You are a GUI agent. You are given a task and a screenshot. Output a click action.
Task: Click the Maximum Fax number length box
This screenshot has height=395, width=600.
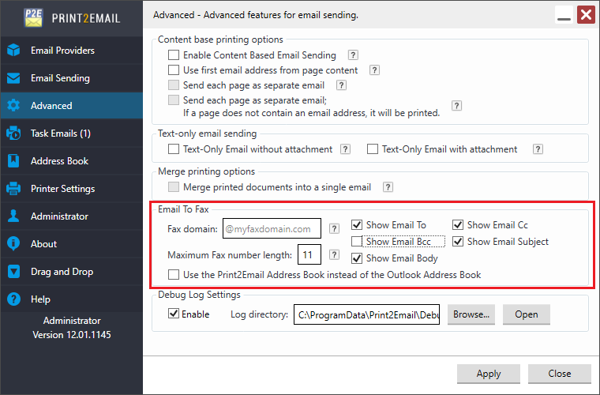(308, 254)
